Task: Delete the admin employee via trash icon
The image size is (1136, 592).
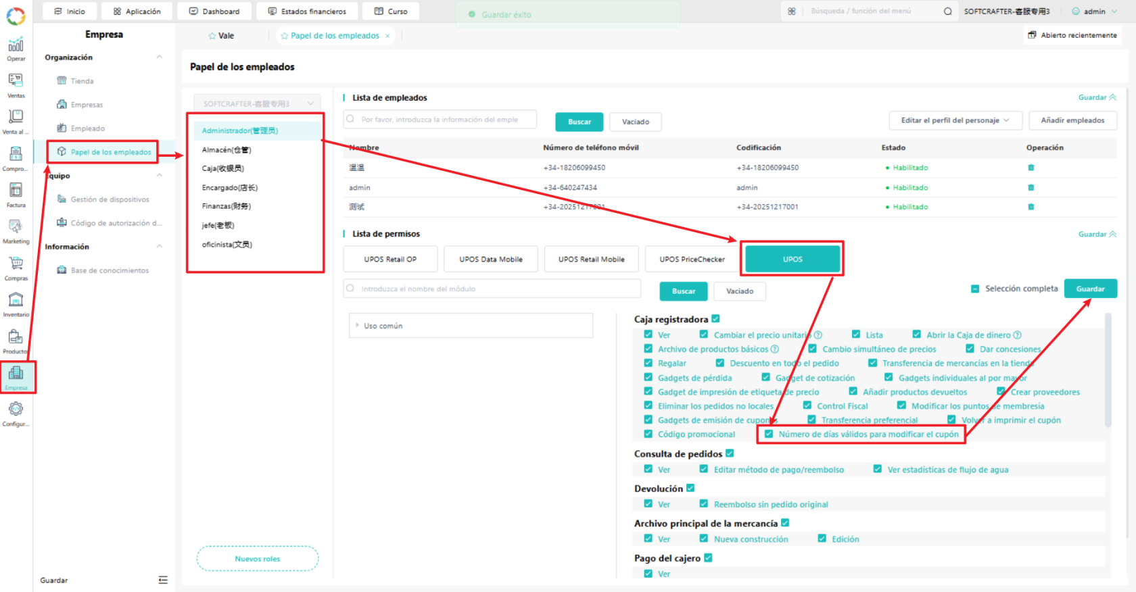Action: [1031, 187]
